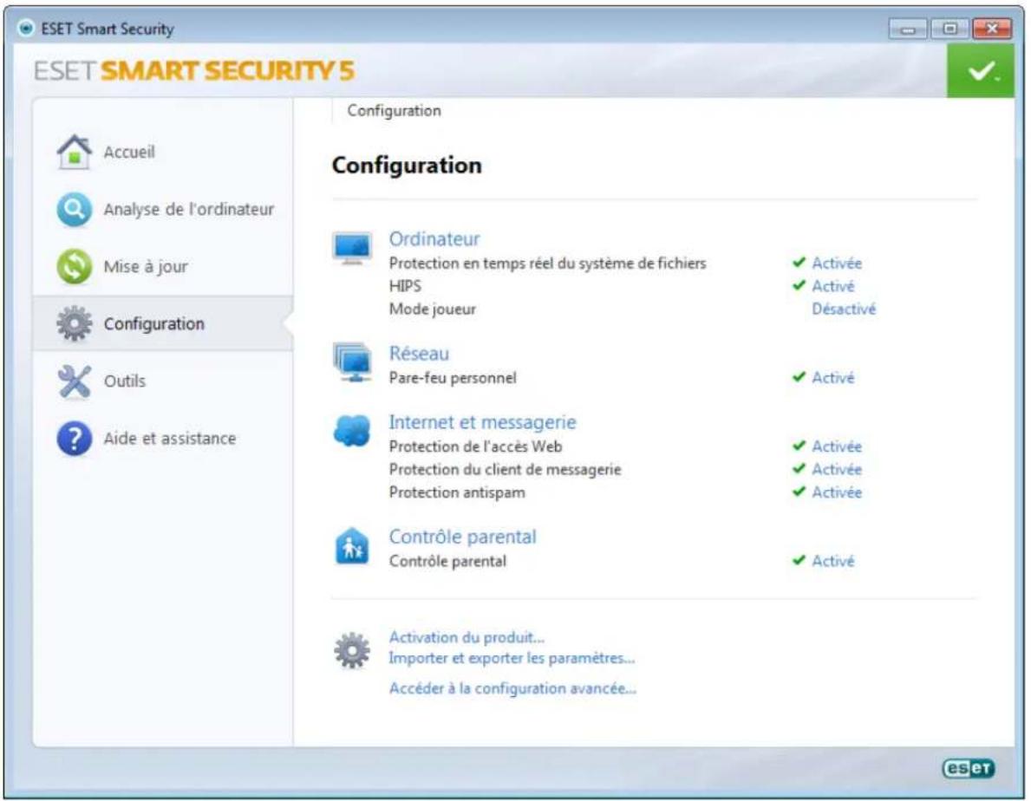Click the green Mise à jour refresh icon

click(75, 266)
